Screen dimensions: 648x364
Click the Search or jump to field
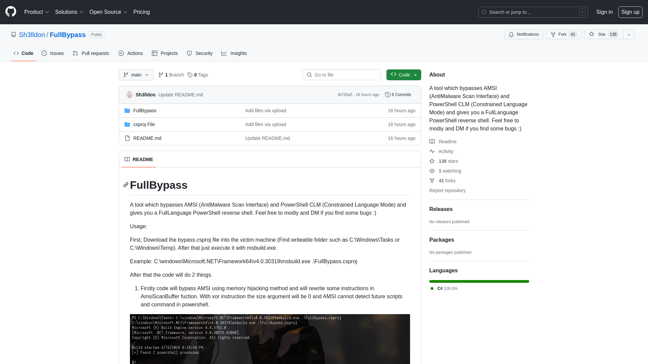coord(533,12)
